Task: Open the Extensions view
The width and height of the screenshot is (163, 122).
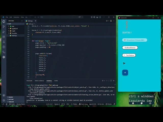Action: [x=4, y=37]
